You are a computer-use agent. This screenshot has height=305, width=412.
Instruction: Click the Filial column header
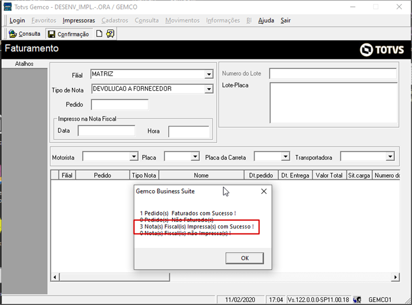67,175
